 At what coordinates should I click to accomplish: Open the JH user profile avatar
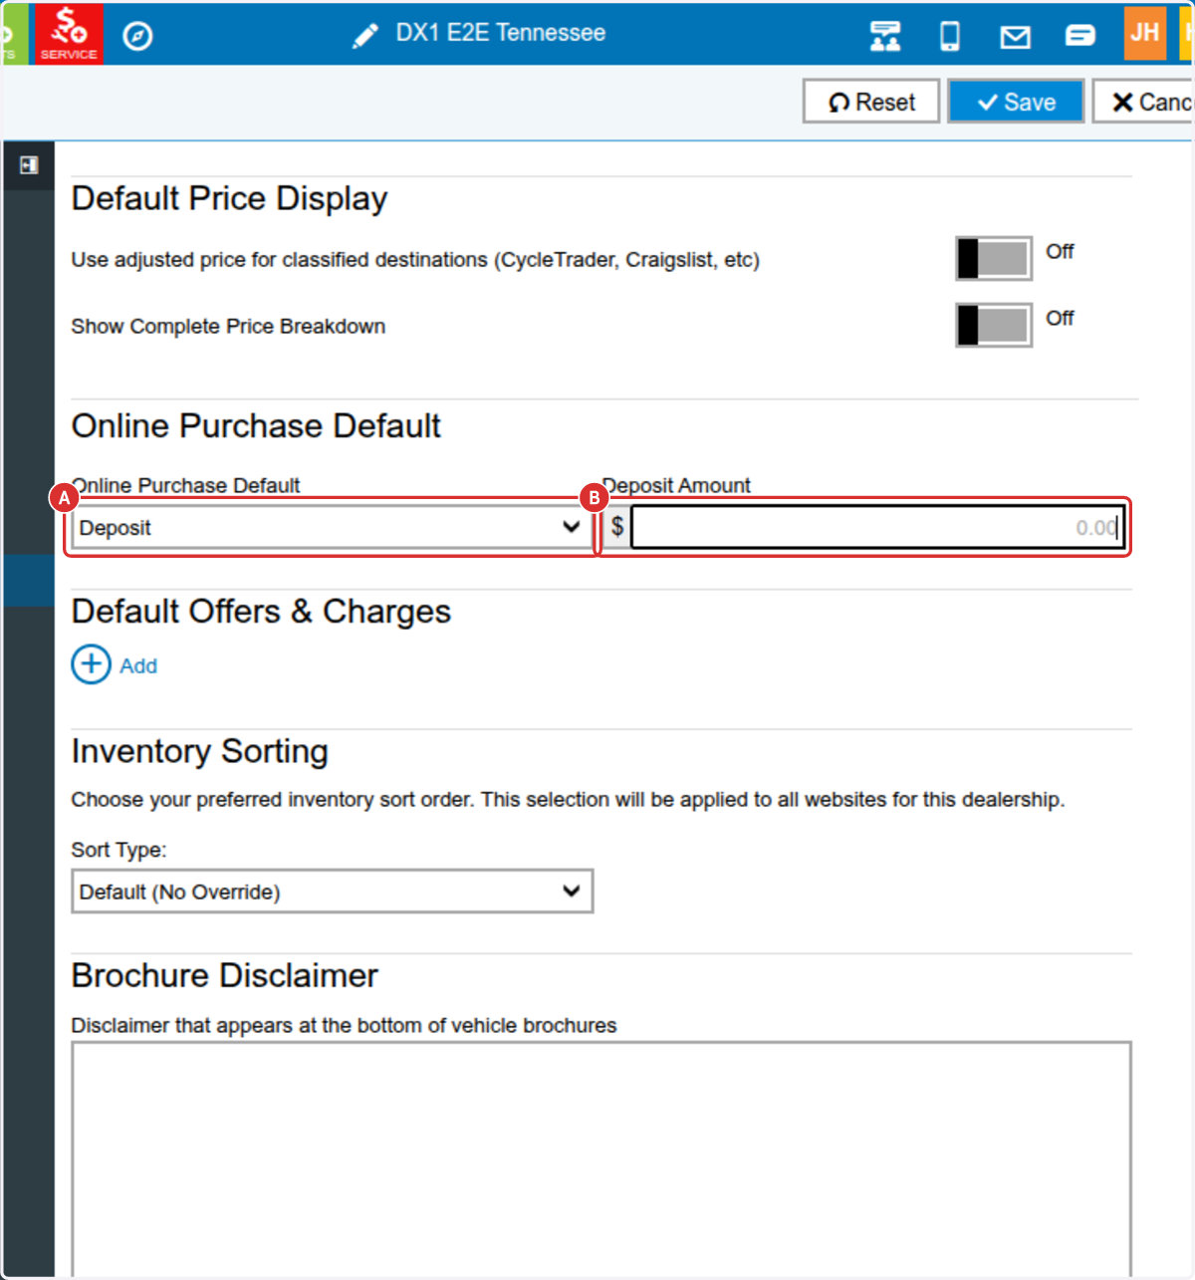(1145, 33)
